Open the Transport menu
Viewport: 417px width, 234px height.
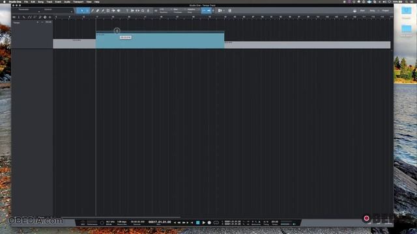pos(78,1)
